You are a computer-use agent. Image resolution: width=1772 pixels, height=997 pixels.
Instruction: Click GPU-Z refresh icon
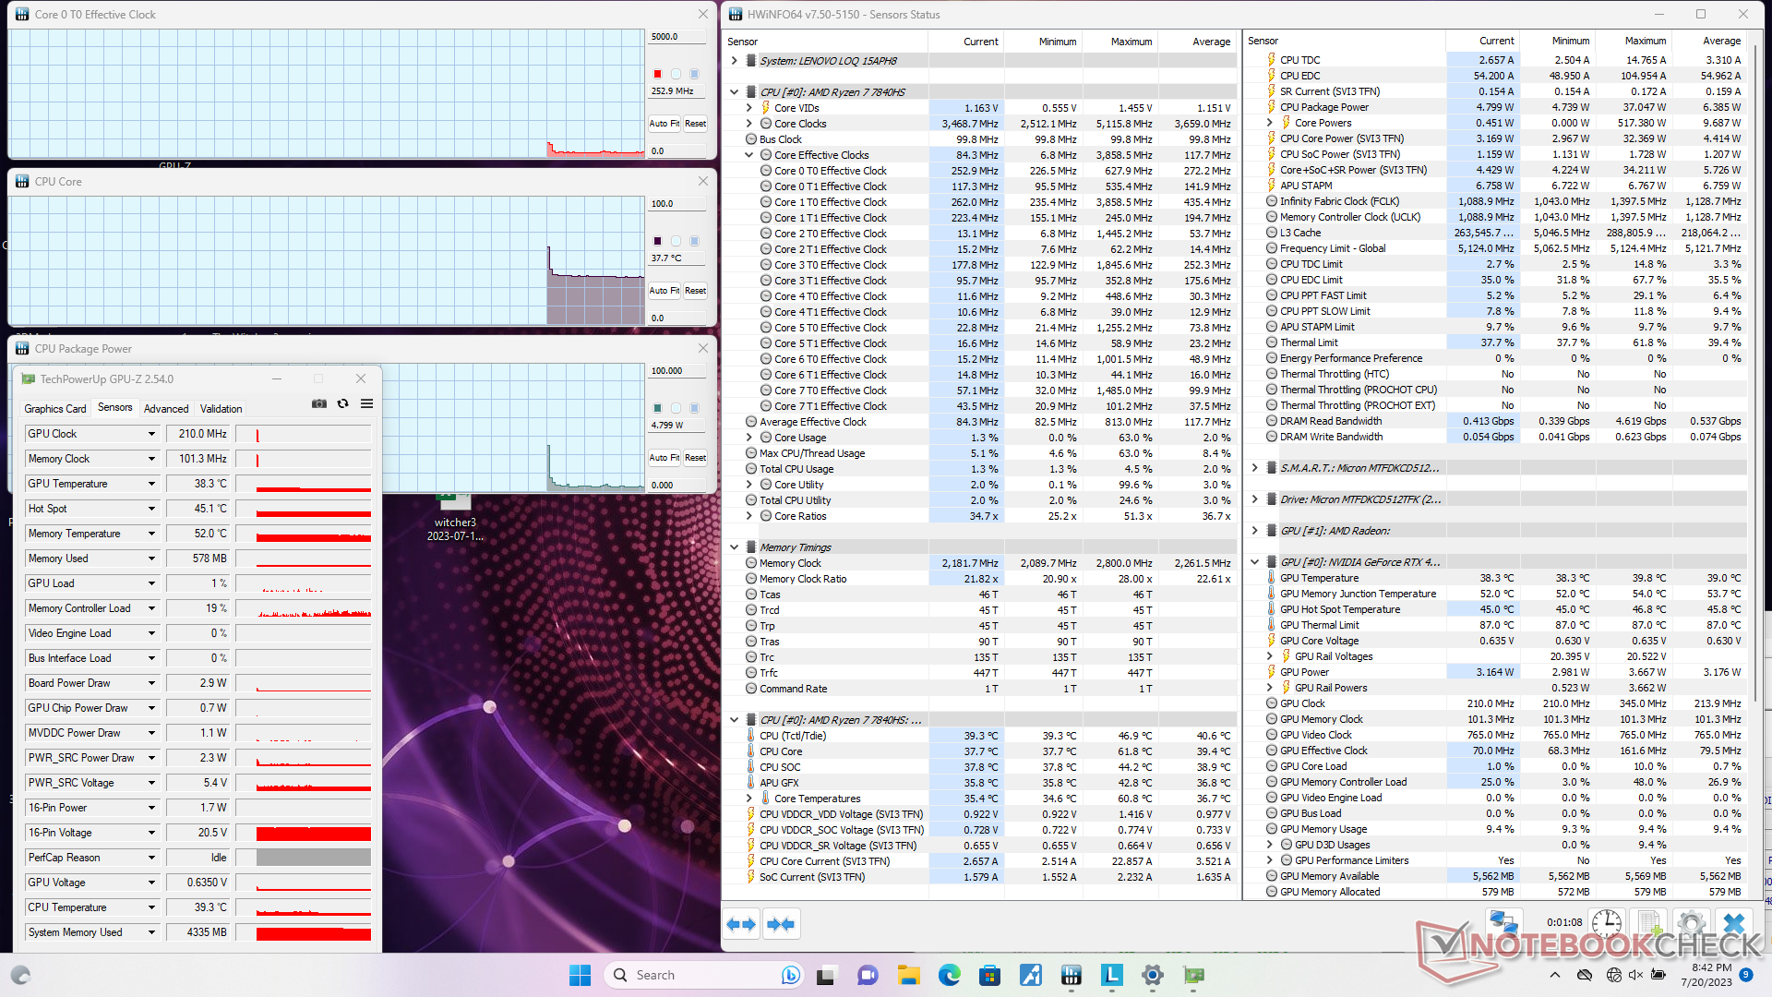pyautogui.click(x=342, y=404)
